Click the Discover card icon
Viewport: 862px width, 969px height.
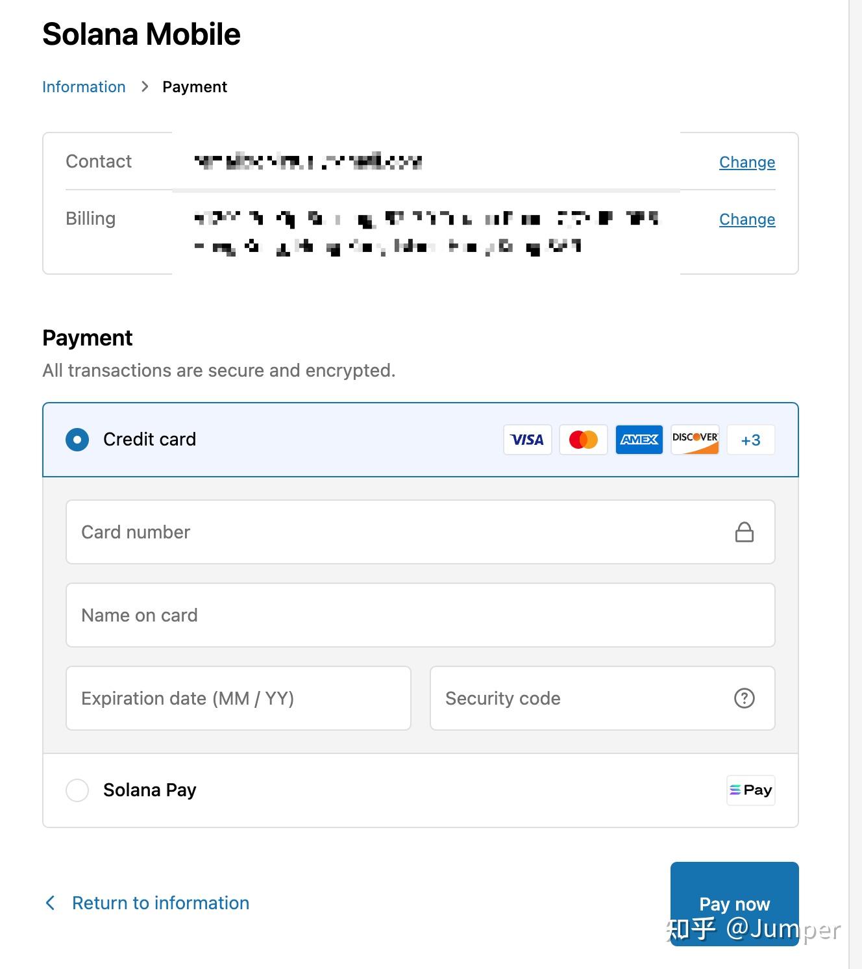coord(695,440)
